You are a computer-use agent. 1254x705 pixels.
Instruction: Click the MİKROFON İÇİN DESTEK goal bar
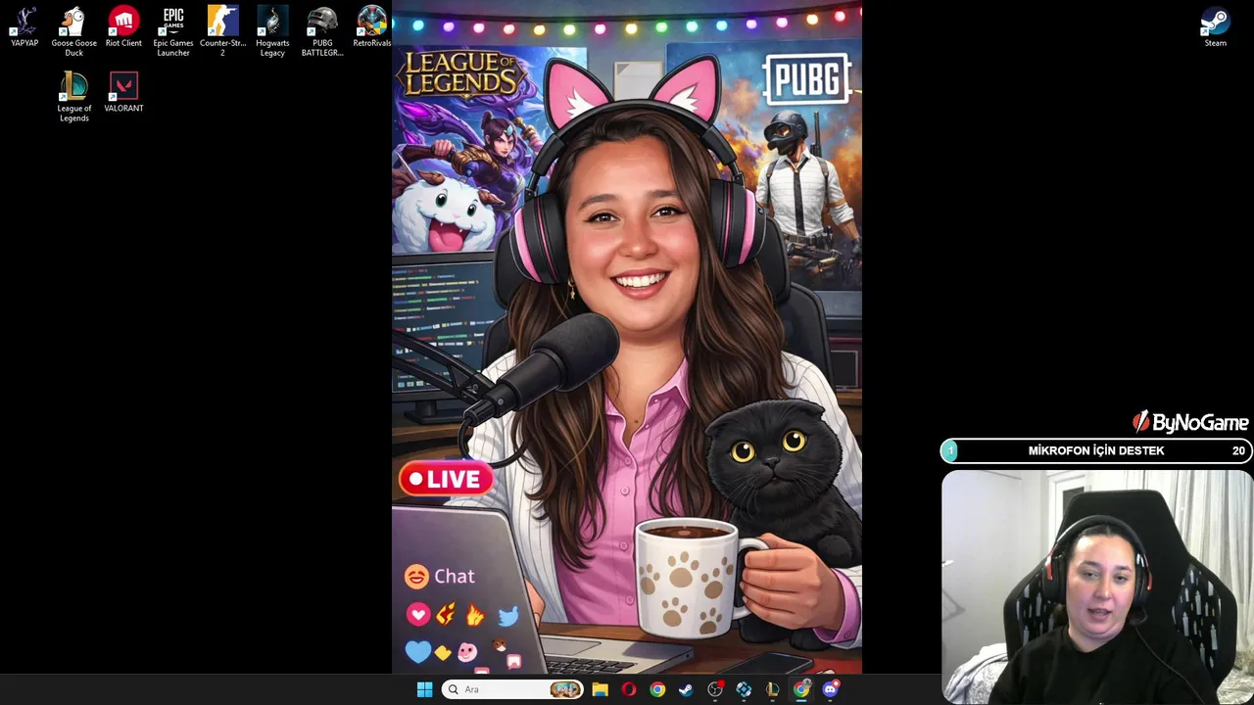click(1096, 450)
